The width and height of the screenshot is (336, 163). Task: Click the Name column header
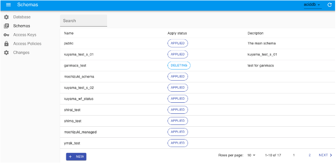coord(69,33)
